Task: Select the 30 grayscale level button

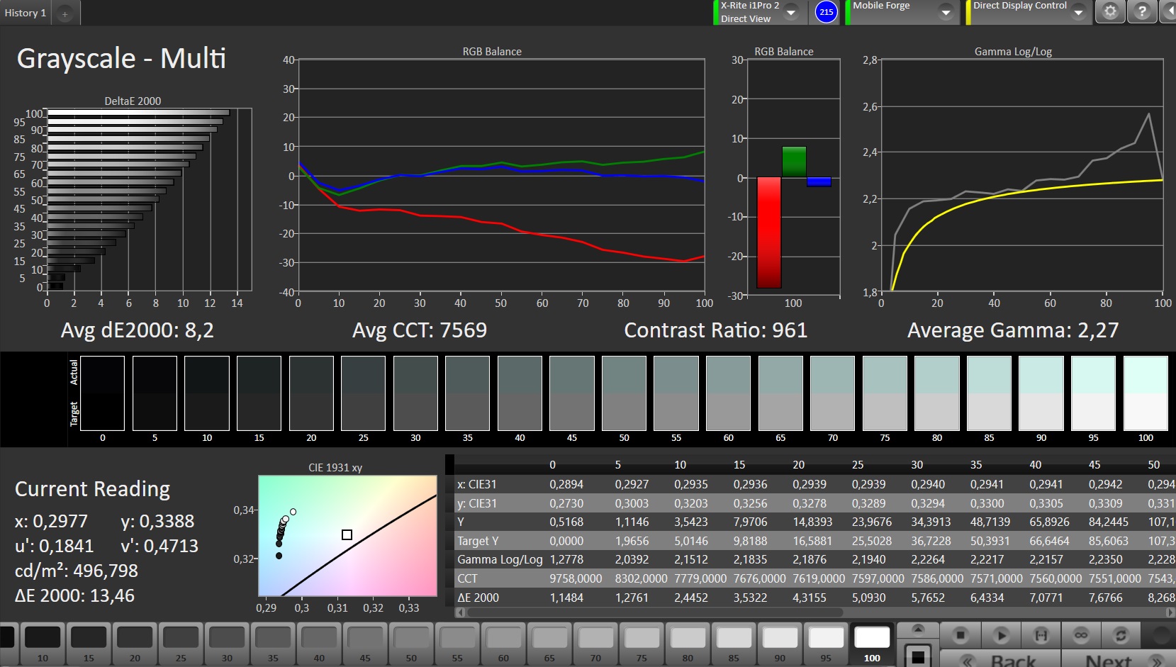Action: pyautogui.click(x=227, y=644)
